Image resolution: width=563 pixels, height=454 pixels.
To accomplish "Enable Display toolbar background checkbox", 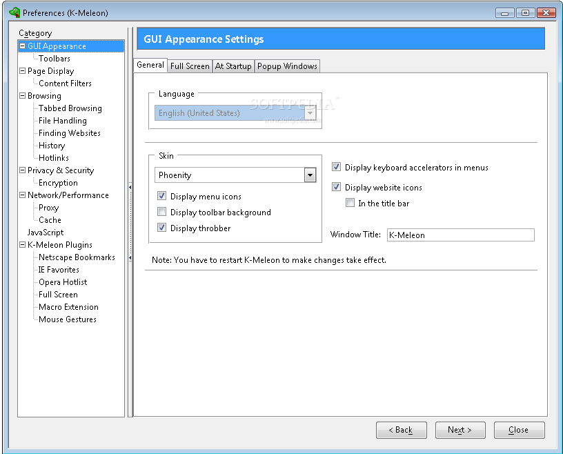I will coord(162,212).
